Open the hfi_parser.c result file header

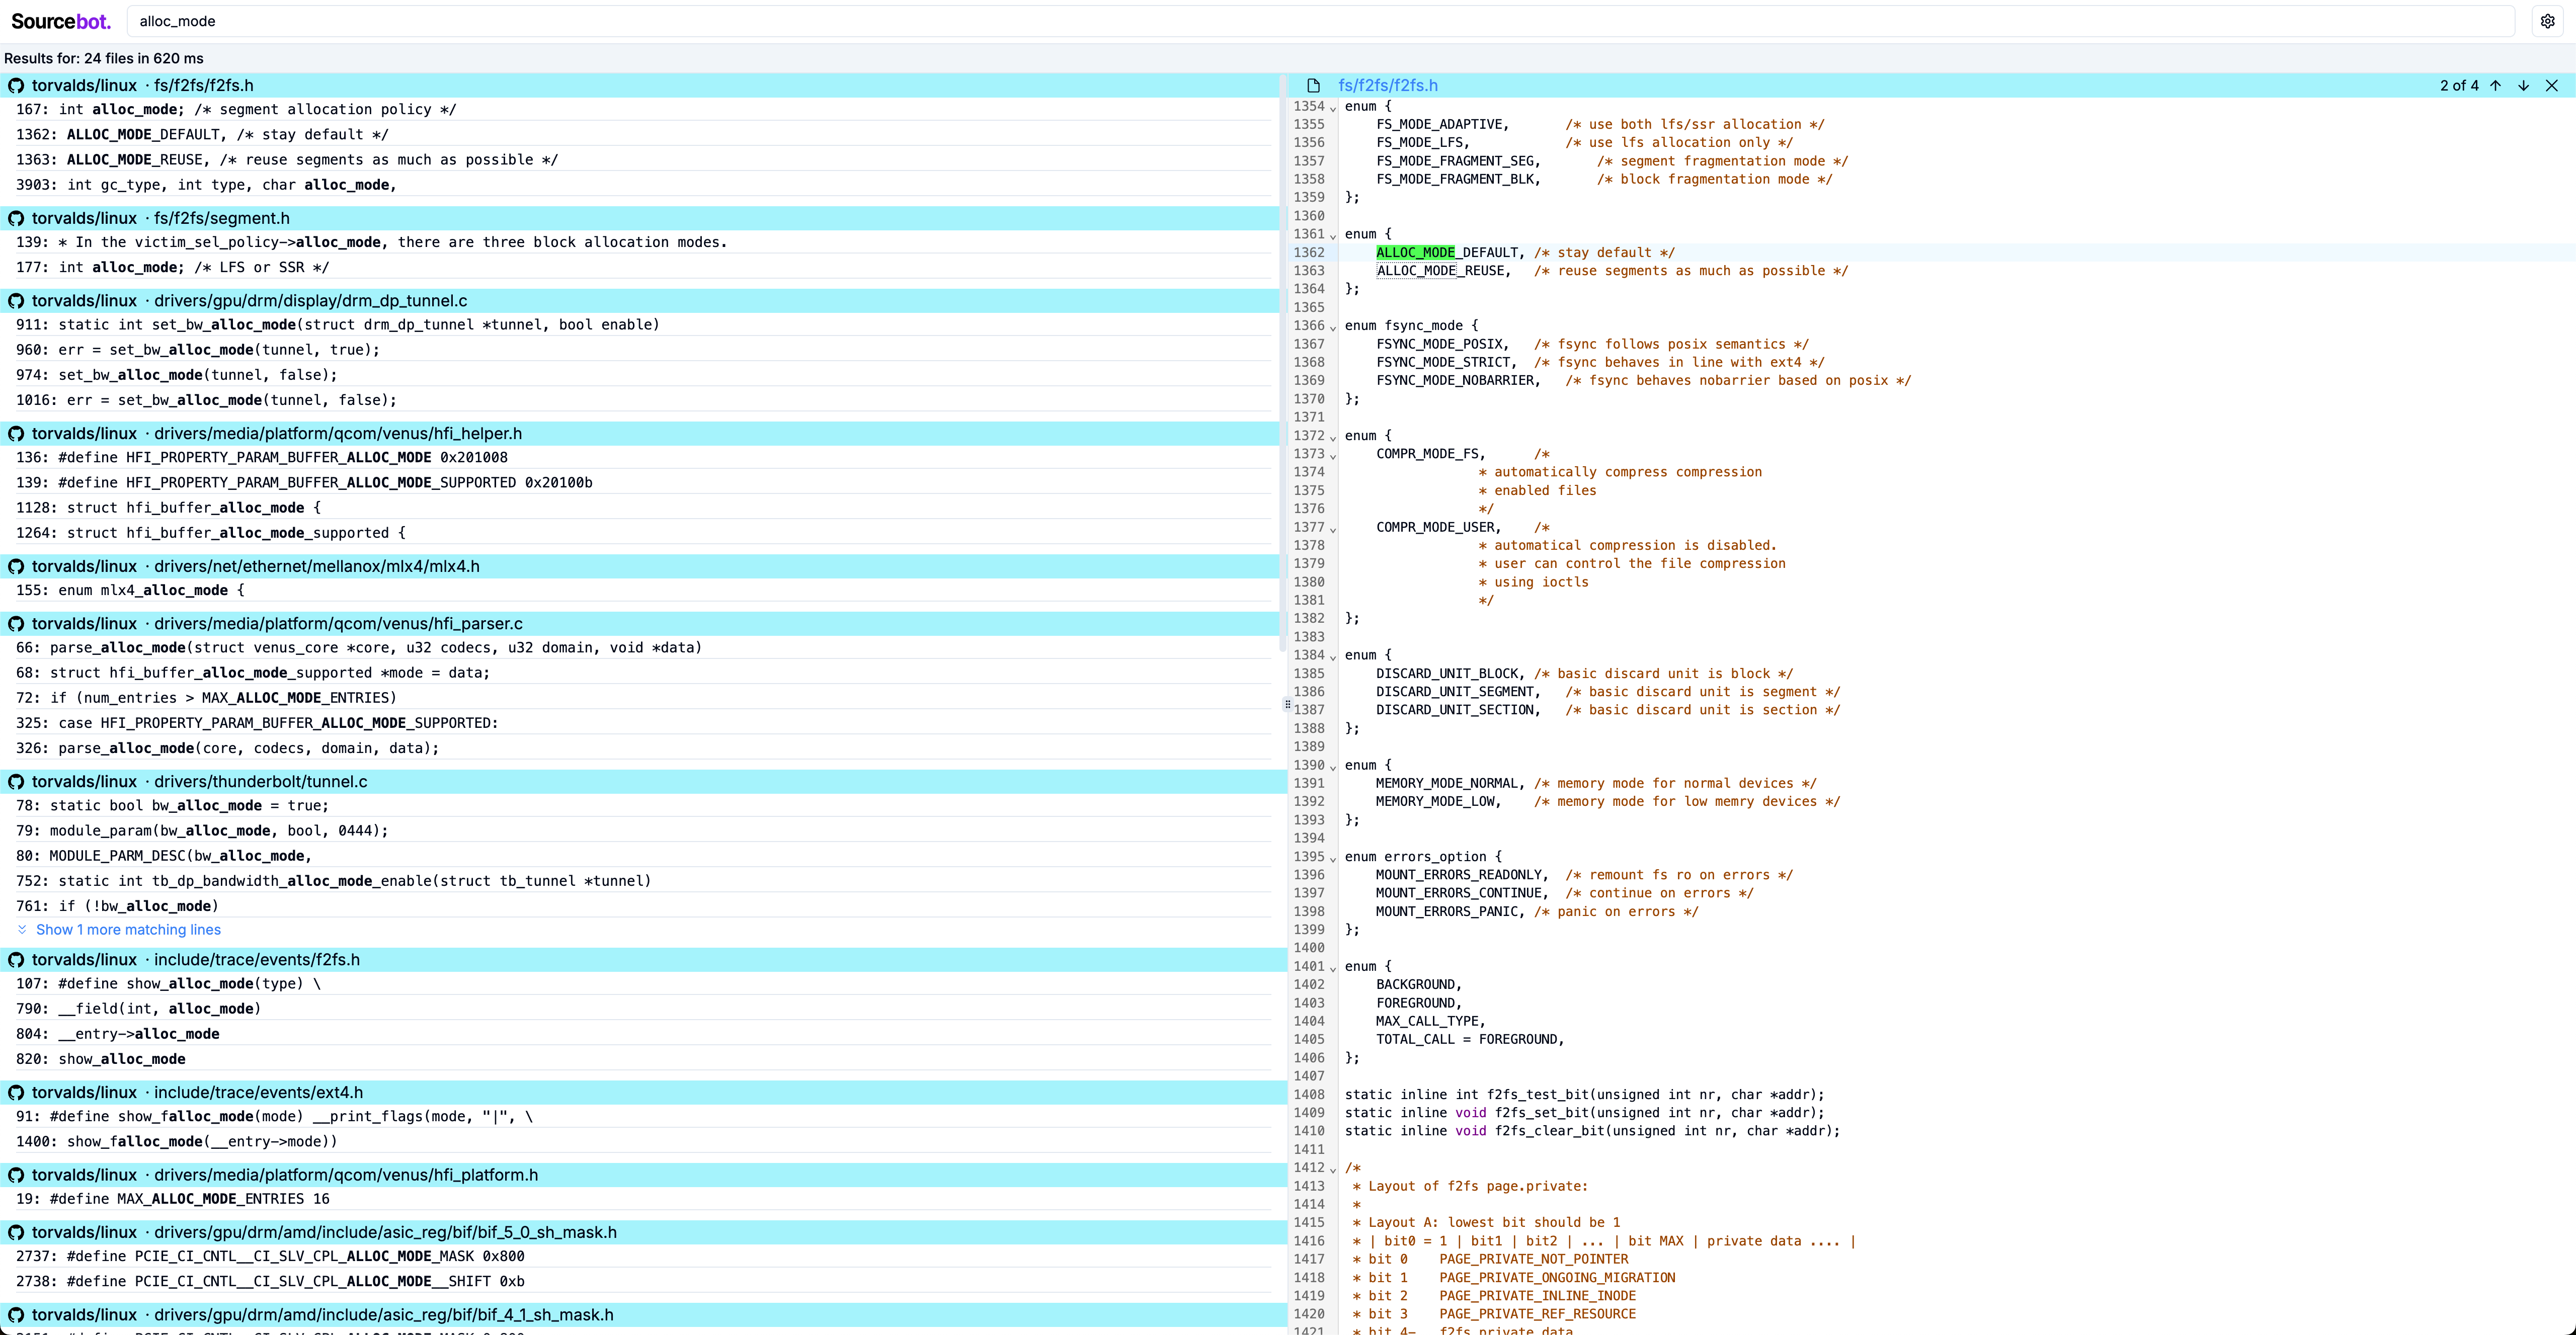[337, 624]
